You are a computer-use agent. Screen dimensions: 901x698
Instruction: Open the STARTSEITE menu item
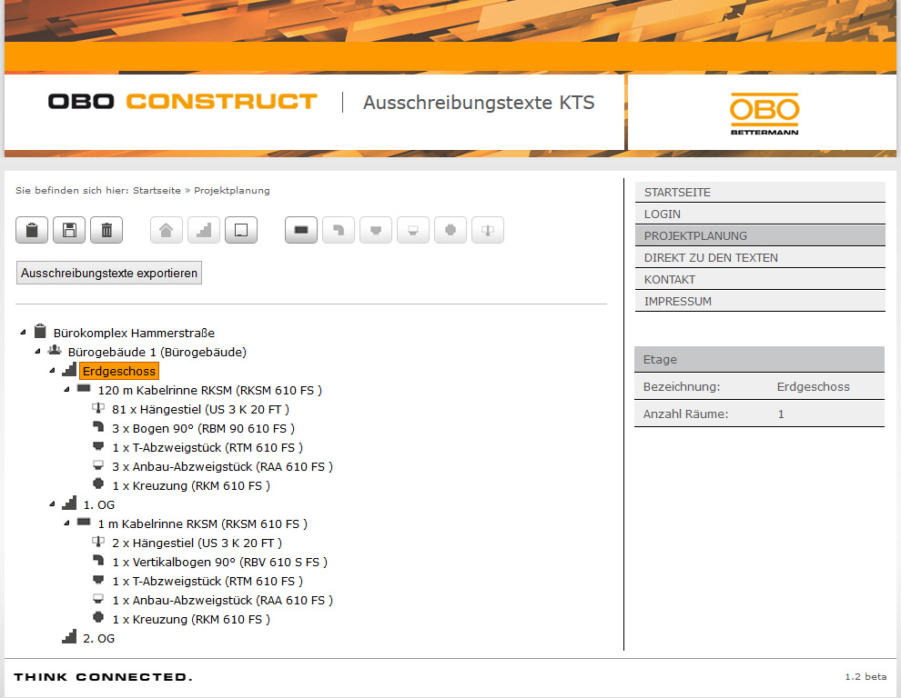(760, 193)
